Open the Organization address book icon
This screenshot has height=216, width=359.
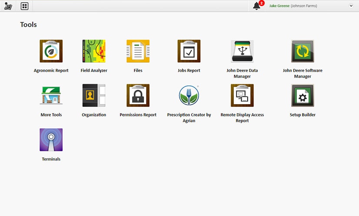(x=94, y=95)
